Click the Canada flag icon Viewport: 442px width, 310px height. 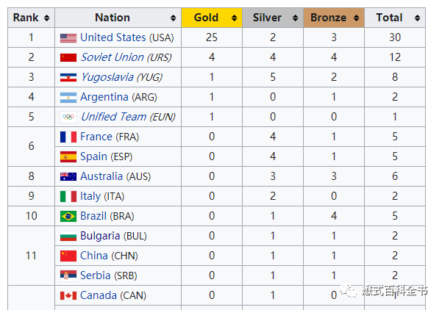(68, 295)
